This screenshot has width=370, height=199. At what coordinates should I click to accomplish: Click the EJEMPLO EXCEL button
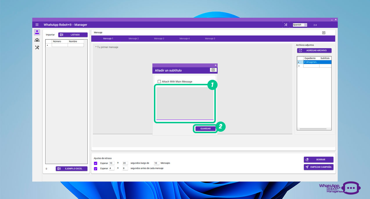(72, 169)
